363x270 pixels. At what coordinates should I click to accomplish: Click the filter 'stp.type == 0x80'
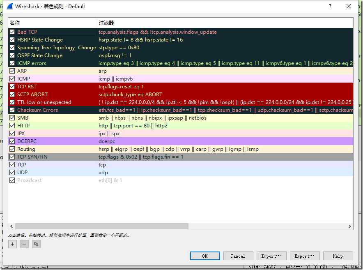pos(119,48)
